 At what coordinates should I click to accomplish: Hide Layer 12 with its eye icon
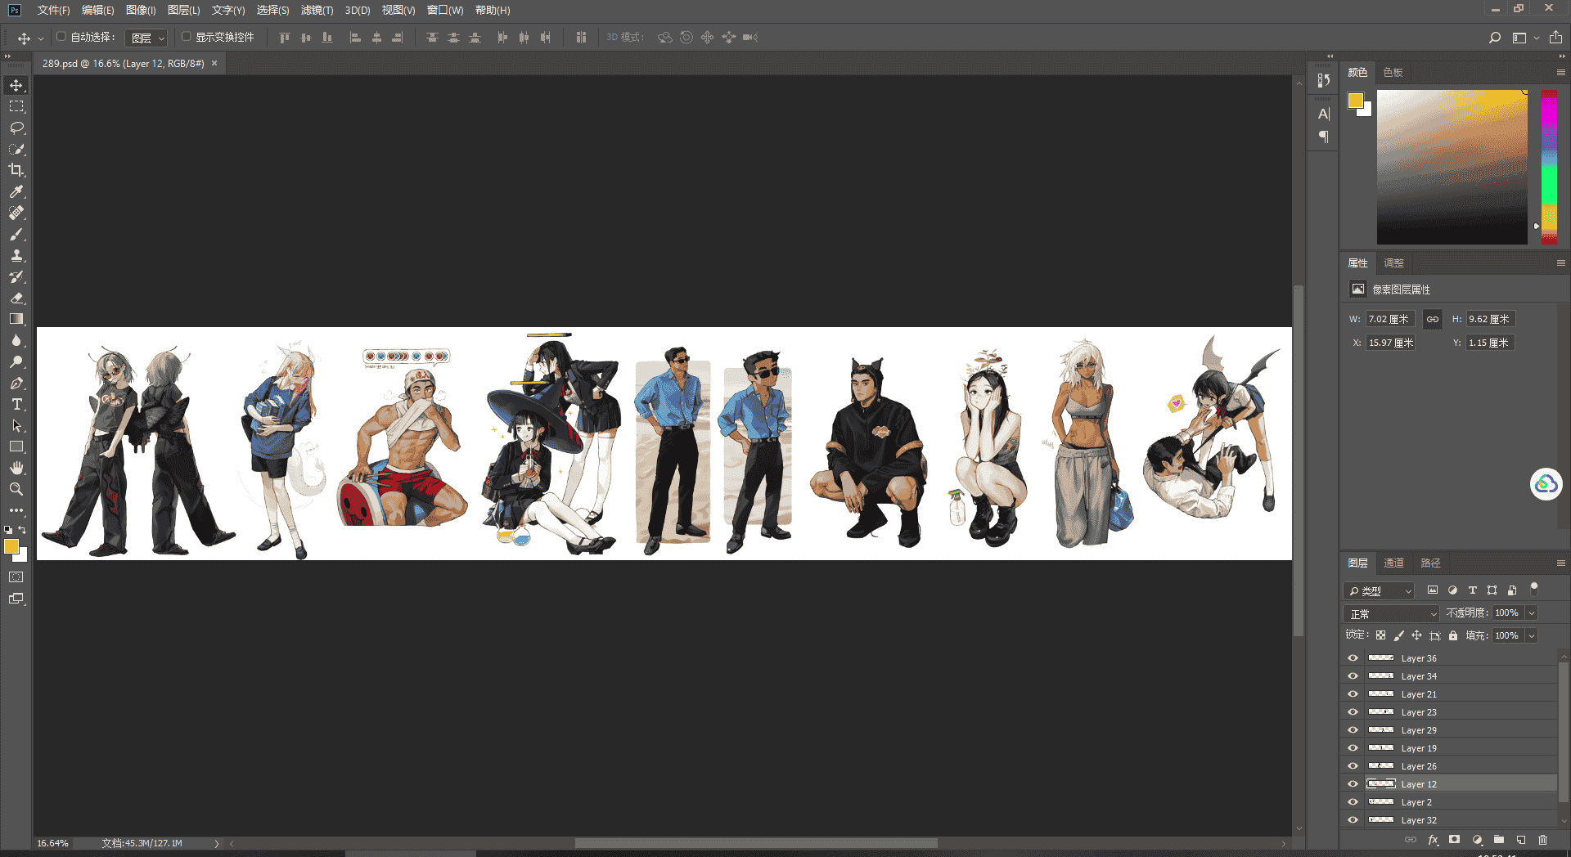click(1353, 784)
